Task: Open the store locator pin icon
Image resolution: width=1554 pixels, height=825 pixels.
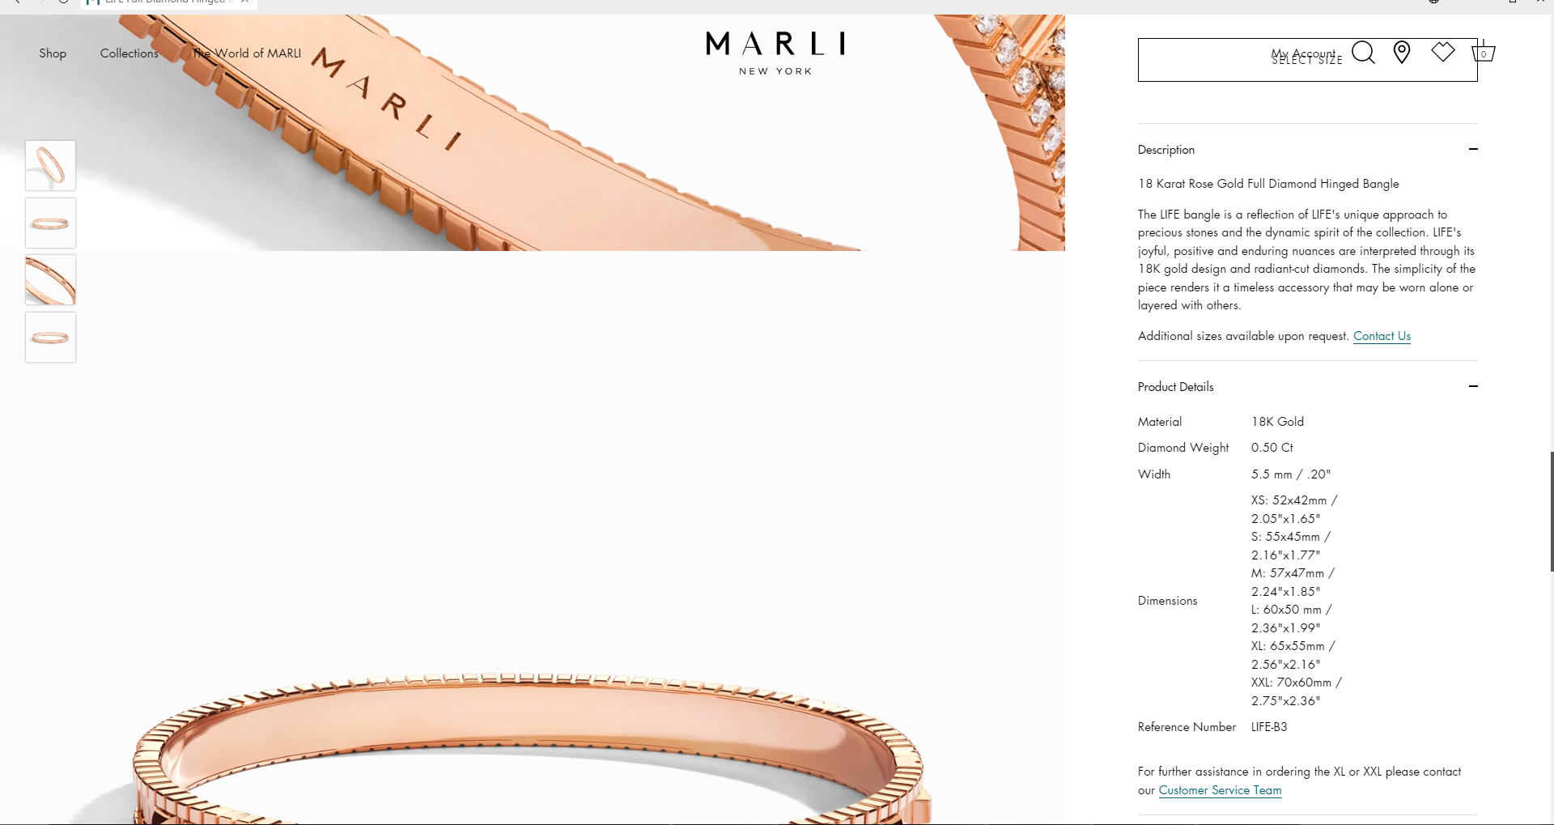Action: [1402, 53]
